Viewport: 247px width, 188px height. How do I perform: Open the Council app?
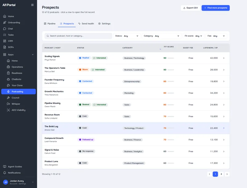15,98
